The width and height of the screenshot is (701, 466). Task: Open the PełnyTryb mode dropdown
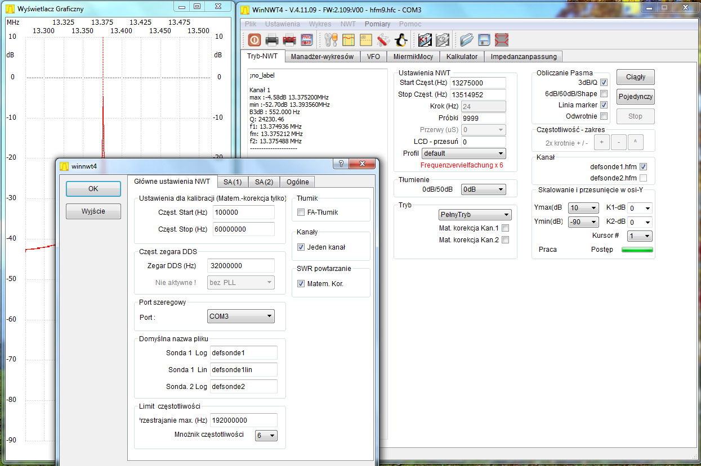475,215
